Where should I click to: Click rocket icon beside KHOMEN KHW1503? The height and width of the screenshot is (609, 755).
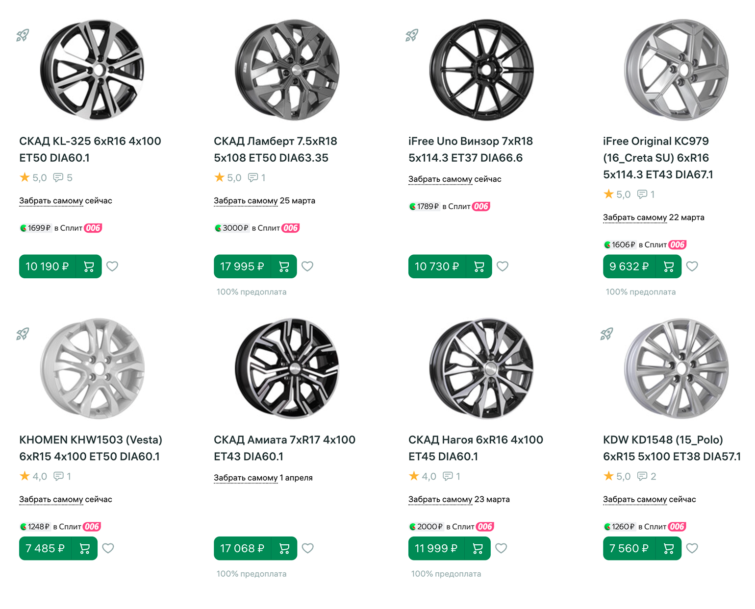coord(23,334)
